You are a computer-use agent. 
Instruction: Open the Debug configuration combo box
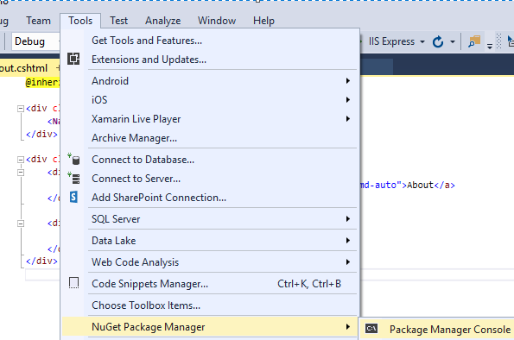coord(36,41)
